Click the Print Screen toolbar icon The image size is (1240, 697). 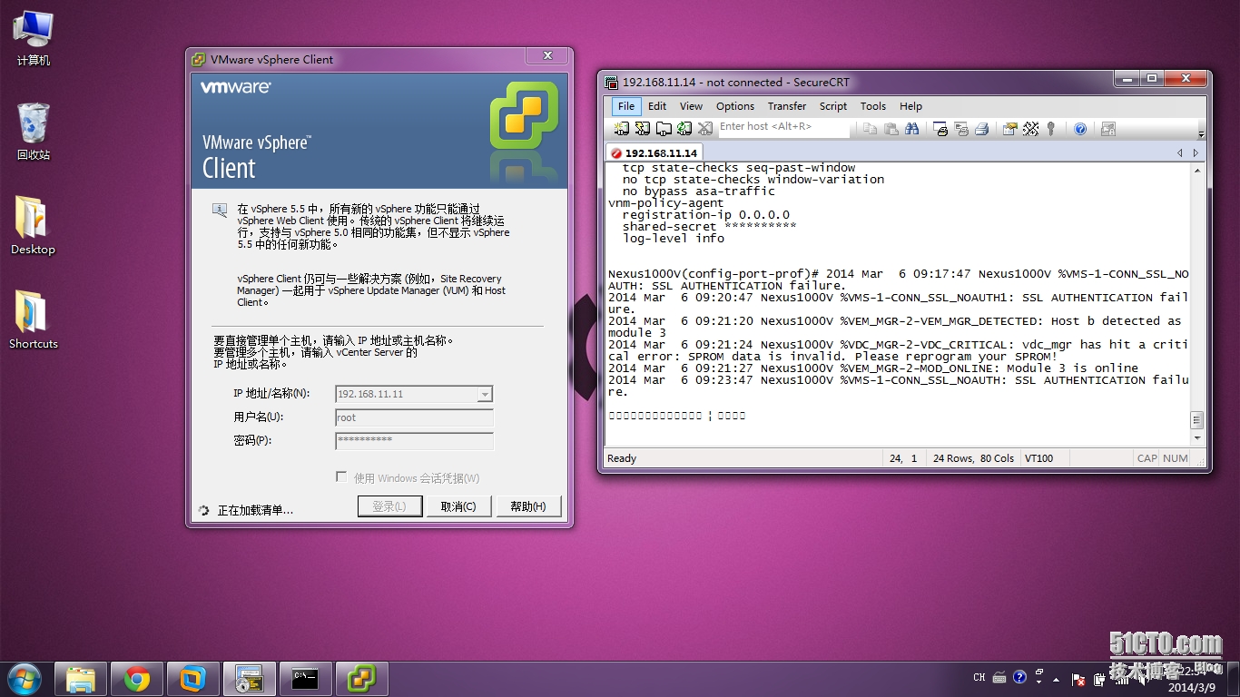click(940, 129)
